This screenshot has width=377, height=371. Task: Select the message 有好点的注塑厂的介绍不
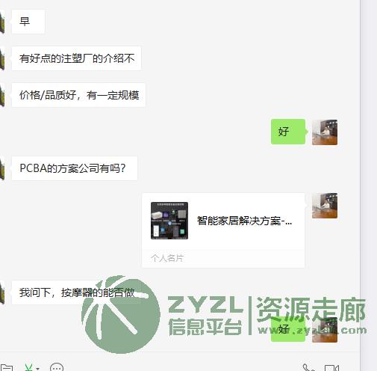pos(76,58)
